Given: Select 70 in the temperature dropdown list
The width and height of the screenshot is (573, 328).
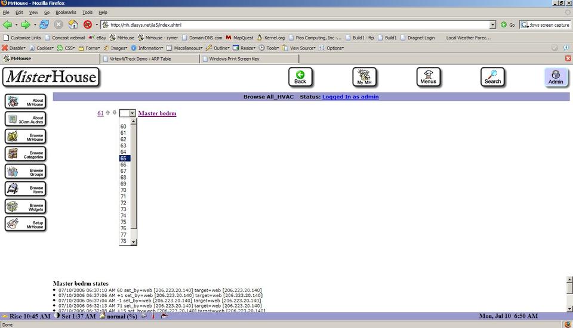Looking at the screenshot, I should click(124, 190).
